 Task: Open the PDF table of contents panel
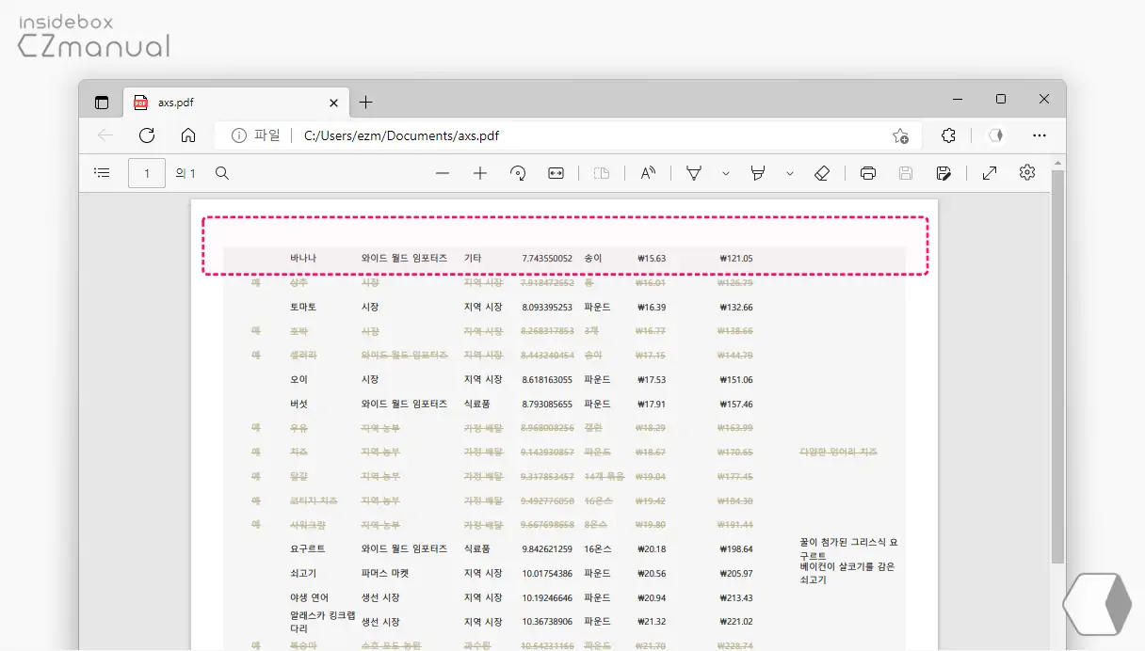[x=102, y=173]
